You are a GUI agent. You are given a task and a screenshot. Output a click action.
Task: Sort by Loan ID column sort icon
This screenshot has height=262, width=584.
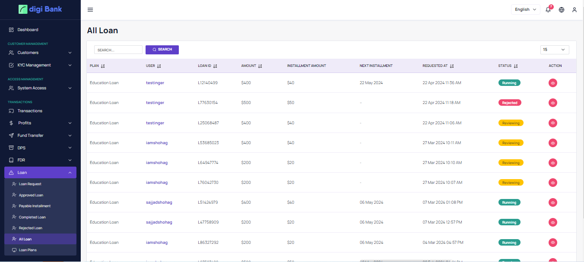pyautogui.click(x=215, y=66)
